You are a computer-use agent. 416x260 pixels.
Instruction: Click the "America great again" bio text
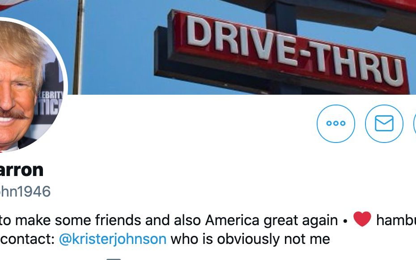pos(271,220)
